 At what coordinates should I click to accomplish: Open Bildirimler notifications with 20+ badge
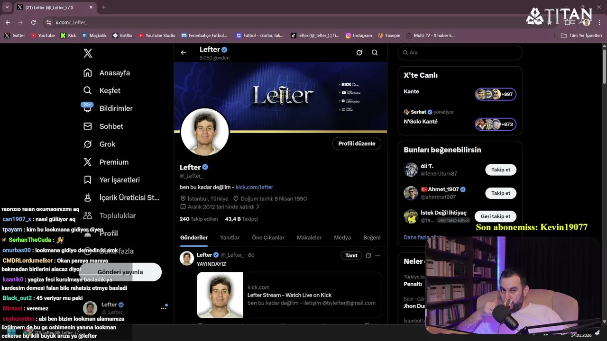[108, 108]
